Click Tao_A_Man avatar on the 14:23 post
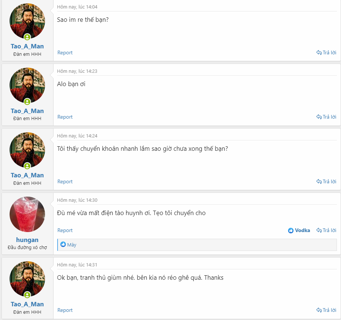 (27, 85)
